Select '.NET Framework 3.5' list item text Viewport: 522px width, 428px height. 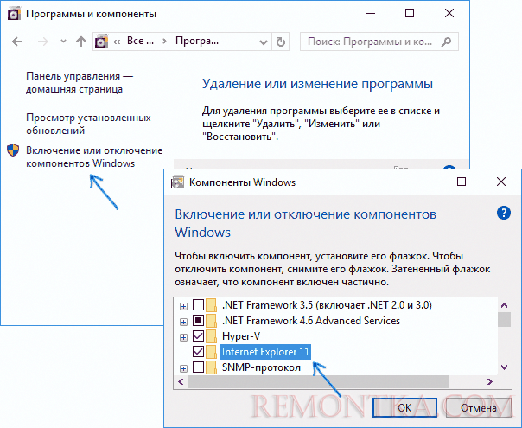coord(327,304)
